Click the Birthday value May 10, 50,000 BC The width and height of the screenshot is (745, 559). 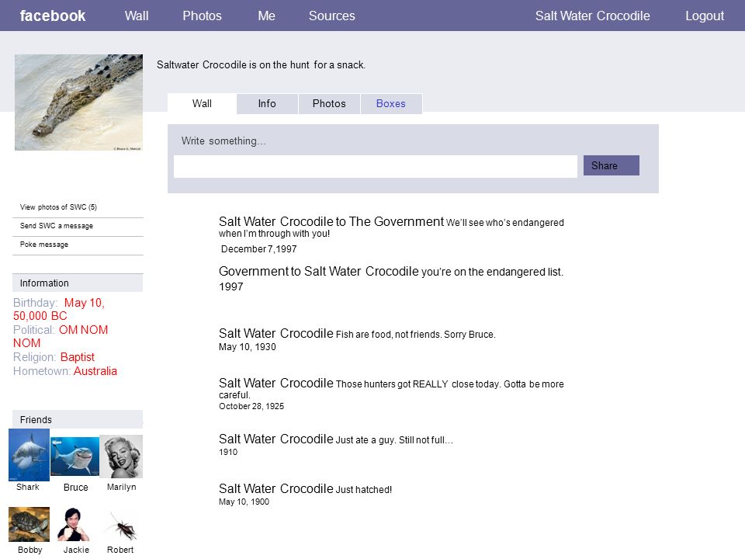tap(59, 309)
